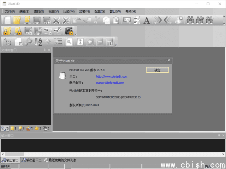
Task: Click the New file toolbar icon
Action: (7, 20)
